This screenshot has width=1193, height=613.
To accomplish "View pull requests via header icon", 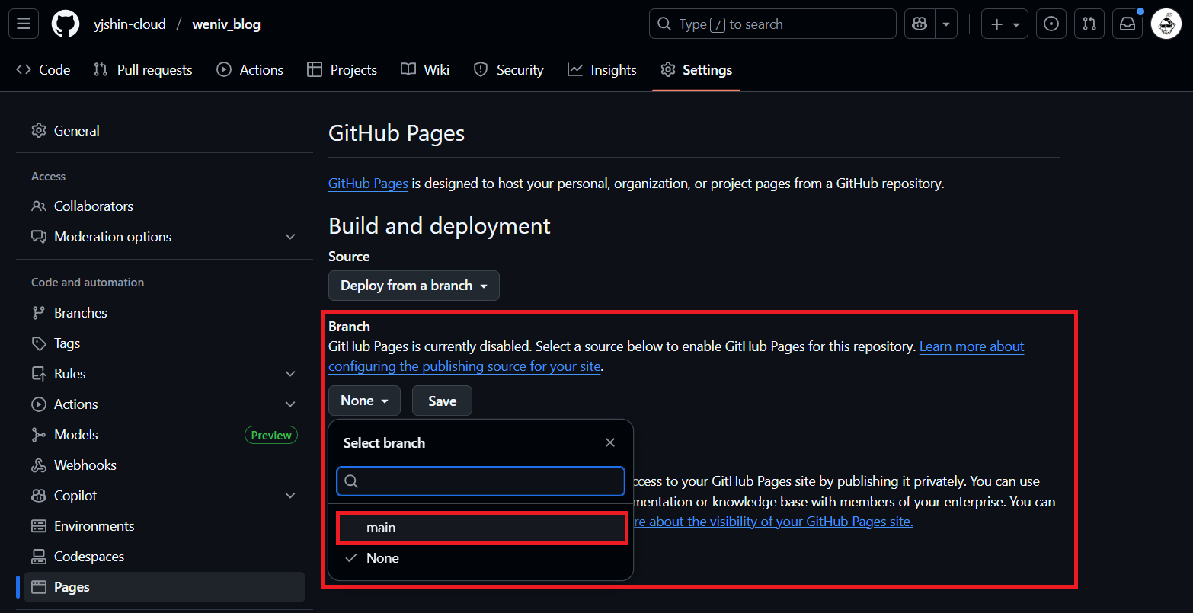I will pyautogui.click(x=1089, y=24).
